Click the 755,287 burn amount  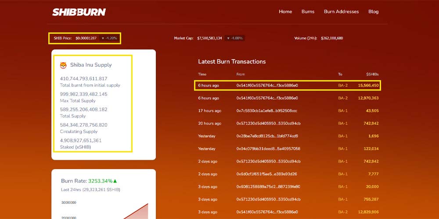[371, 199]
